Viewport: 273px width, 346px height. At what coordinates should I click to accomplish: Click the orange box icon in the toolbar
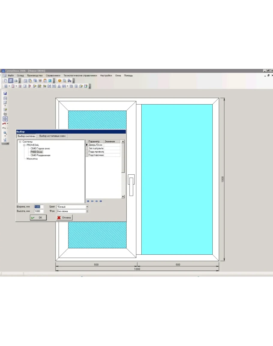point(60,81)
